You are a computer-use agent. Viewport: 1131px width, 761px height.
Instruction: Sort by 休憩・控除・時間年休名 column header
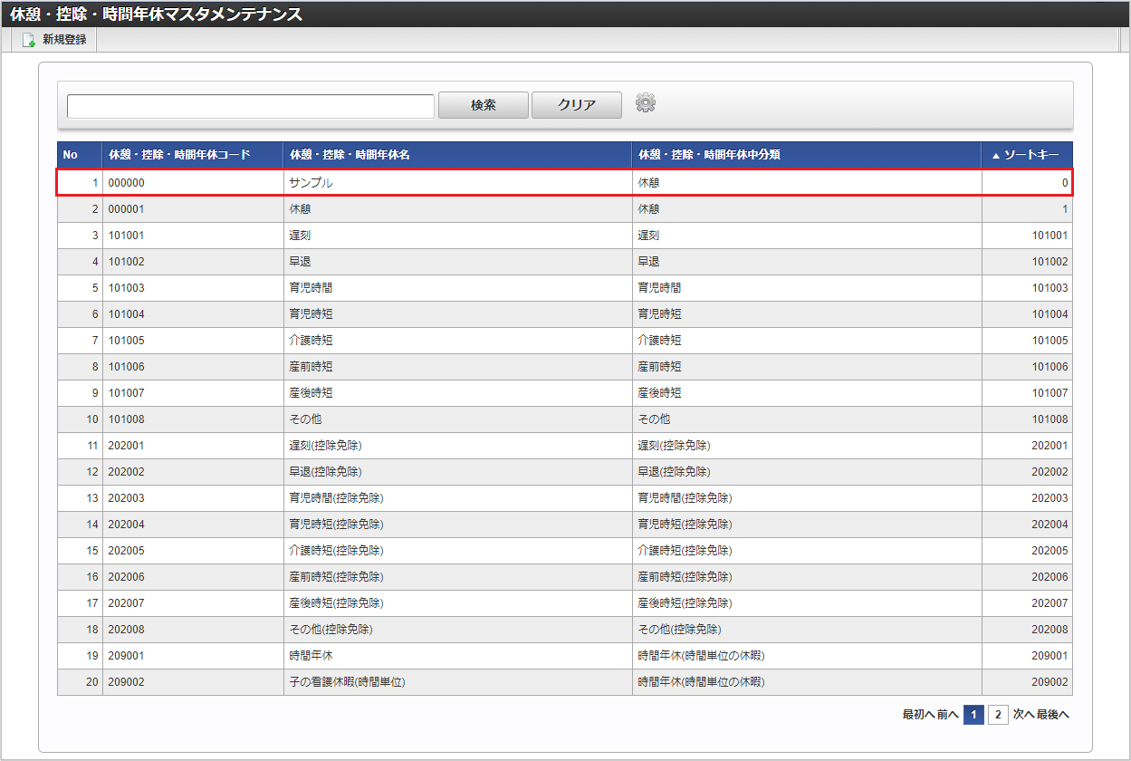click(350, 155)
